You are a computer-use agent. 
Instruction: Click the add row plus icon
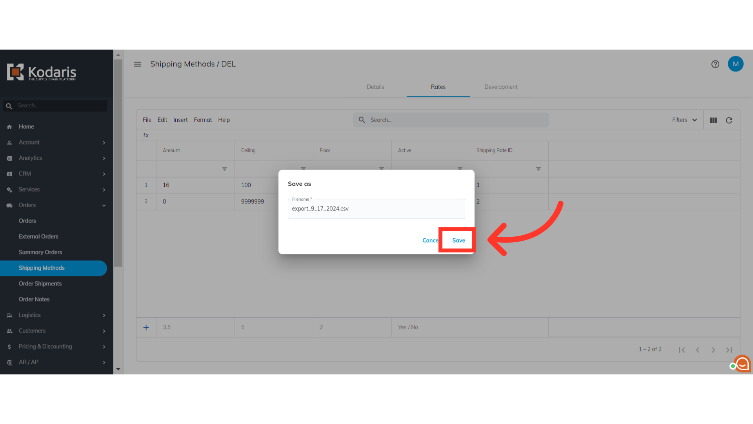point(146,327)
